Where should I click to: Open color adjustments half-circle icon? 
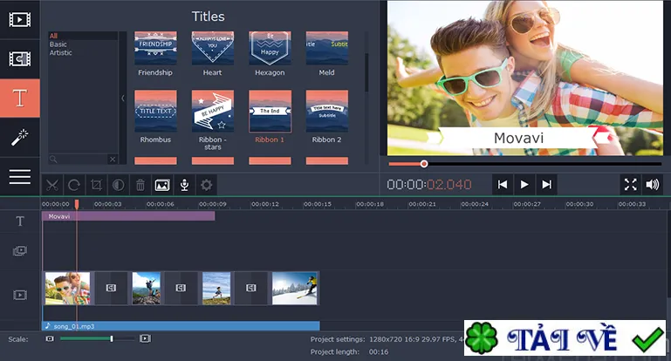coord(118,185)
